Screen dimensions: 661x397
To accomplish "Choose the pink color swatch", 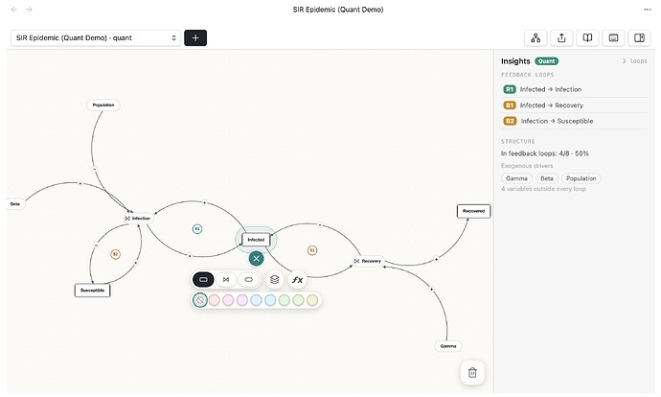I will click(228, 300).
